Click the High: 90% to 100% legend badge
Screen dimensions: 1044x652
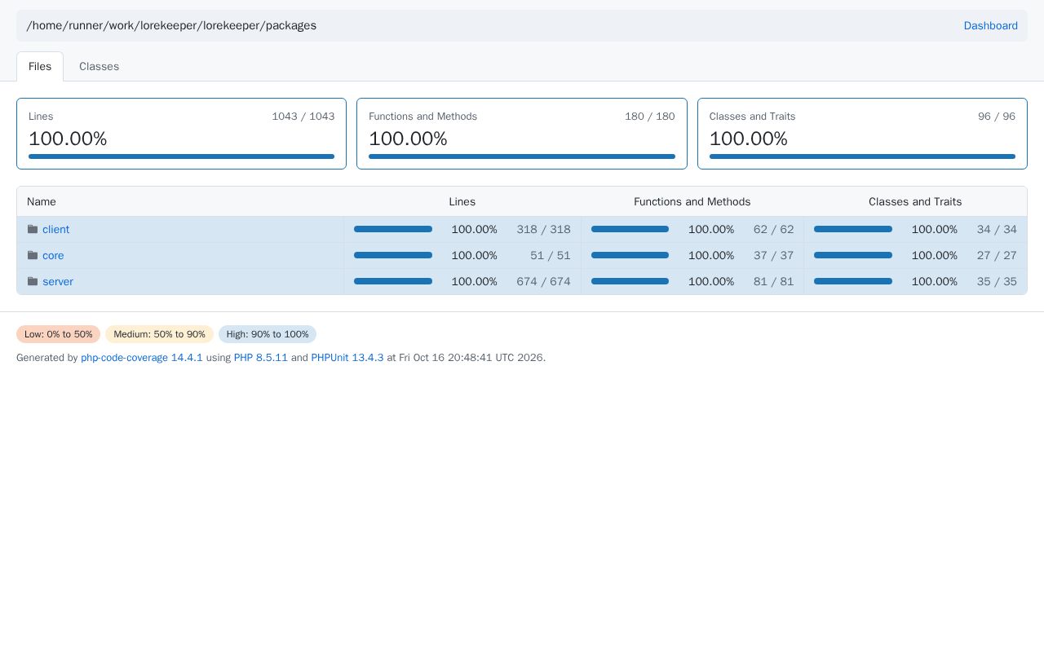(x=268, y=334)
